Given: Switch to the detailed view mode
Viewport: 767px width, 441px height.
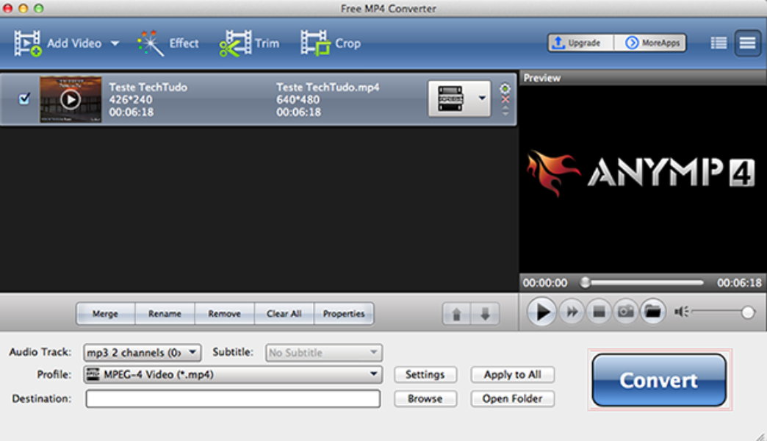Looking at the screenshot, I should [747, 43].
